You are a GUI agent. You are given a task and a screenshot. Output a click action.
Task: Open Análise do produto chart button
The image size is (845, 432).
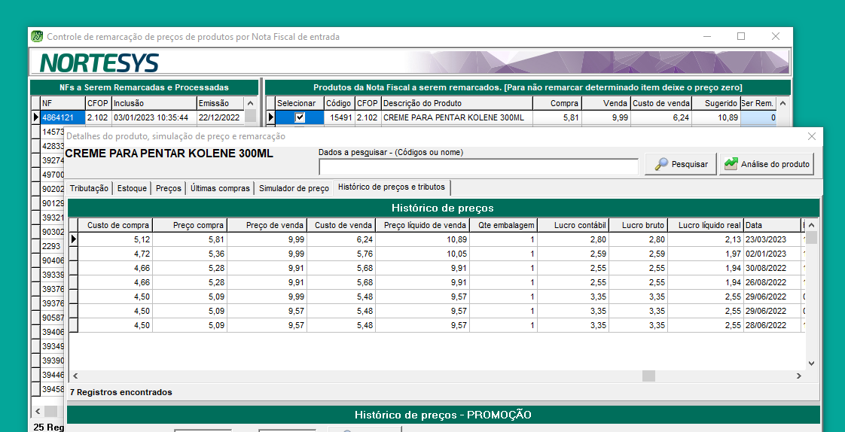[x=766, y=164]
